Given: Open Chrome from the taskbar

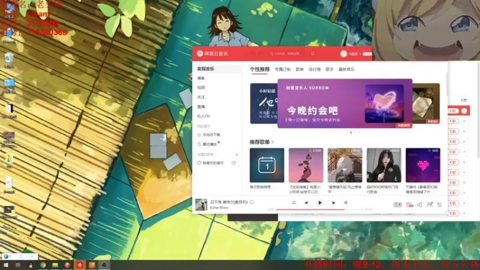Looking at the screenshot, I should click(x=43, y=265).
